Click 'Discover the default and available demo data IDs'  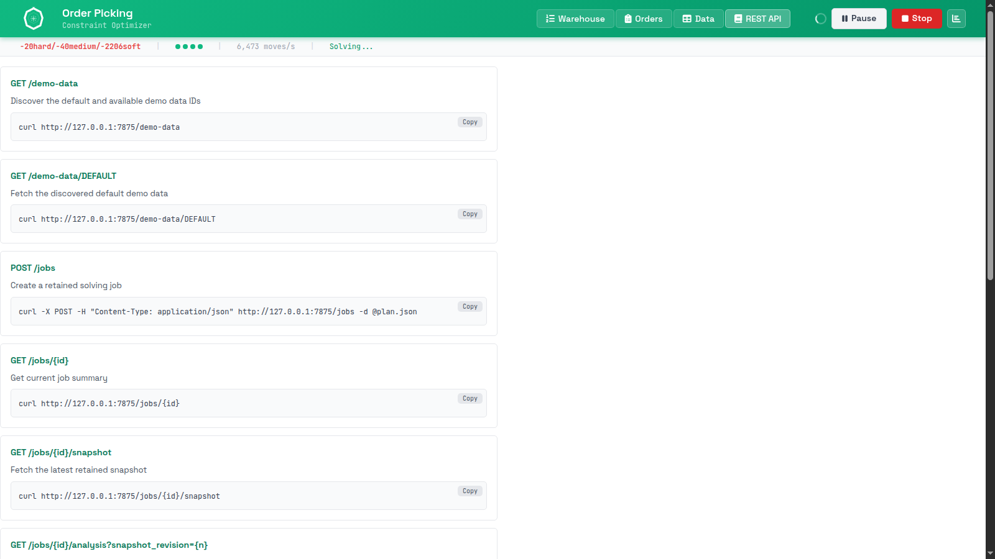tap(106, 101)
